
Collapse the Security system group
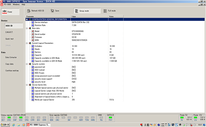[x=27, y=64]
